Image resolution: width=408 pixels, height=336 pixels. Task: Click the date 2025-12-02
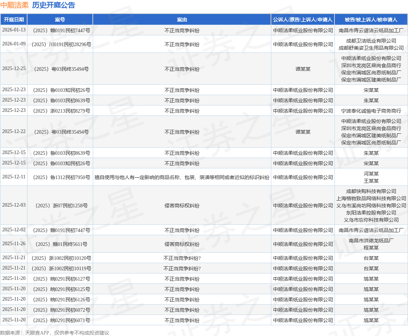(14, 230)
